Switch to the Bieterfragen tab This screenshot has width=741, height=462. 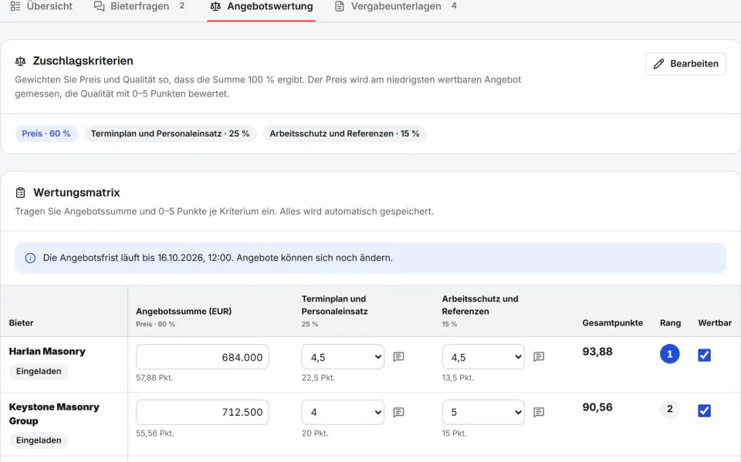pos(139,7)
